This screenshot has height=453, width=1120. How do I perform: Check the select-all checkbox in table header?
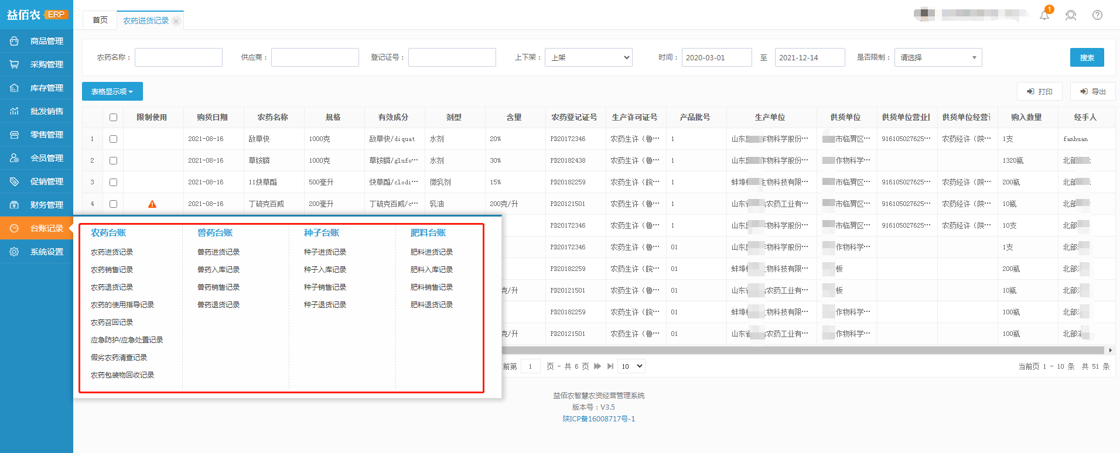pos(114,118)
